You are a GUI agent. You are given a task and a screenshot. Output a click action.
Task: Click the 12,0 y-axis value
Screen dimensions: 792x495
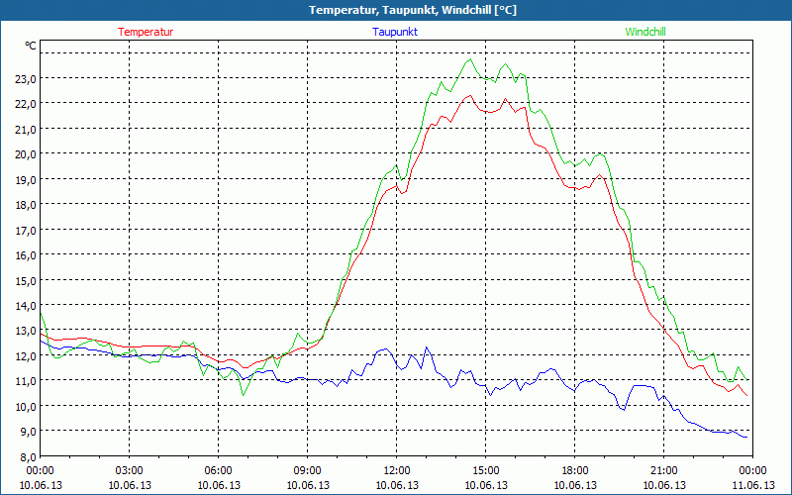coord(27,356)
